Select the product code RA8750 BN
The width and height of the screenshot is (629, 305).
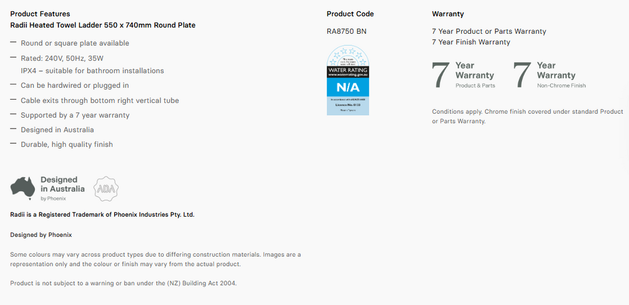pyautogui.click(x=347, y=31)
